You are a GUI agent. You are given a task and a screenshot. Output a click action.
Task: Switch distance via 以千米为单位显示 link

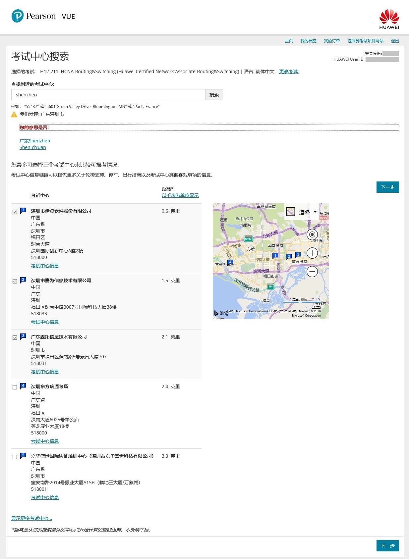point(180,195)
